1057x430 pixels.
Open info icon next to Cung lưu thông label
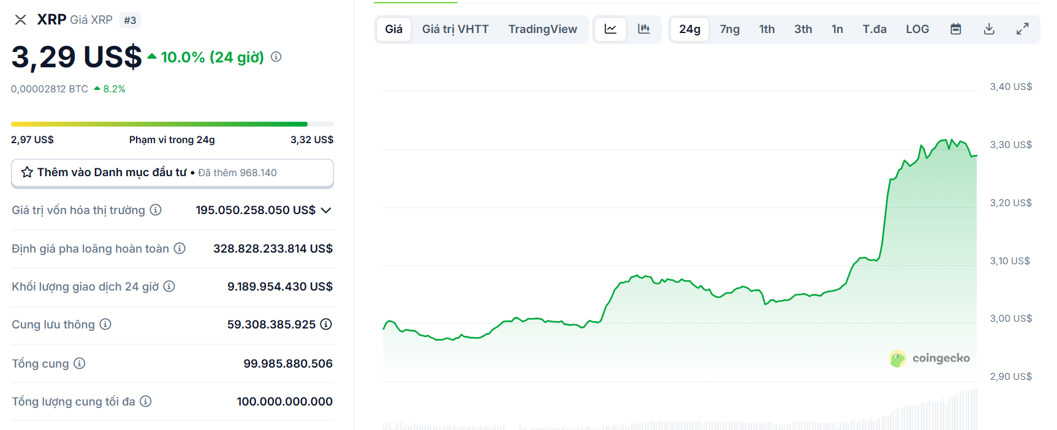point(105,324)
